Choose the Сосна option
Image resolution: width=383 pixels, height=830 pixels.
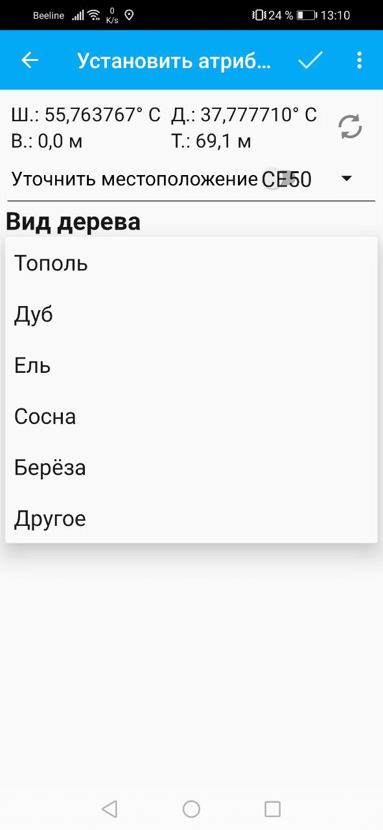(45, 416)
